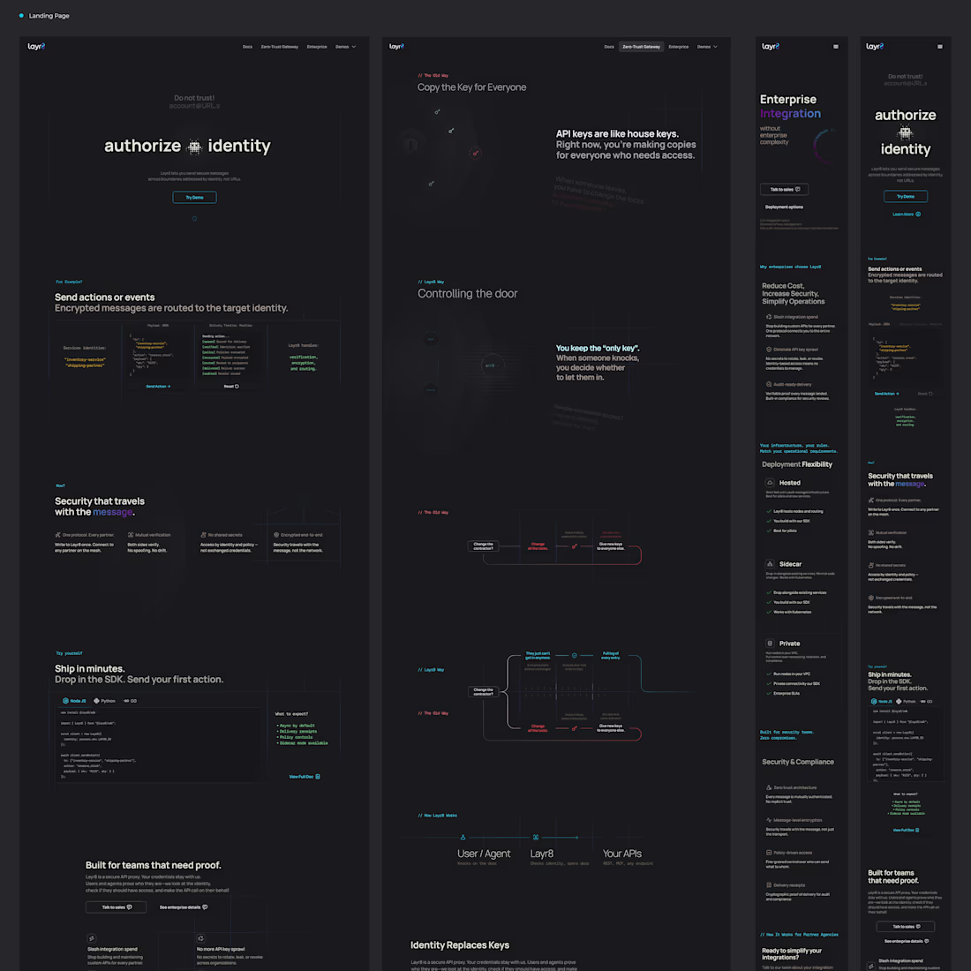Click the 'Copy the Key for Everyone' heading
Image resolution: width=971 pixels, height=971 pixels.
[x=472, y=87]
